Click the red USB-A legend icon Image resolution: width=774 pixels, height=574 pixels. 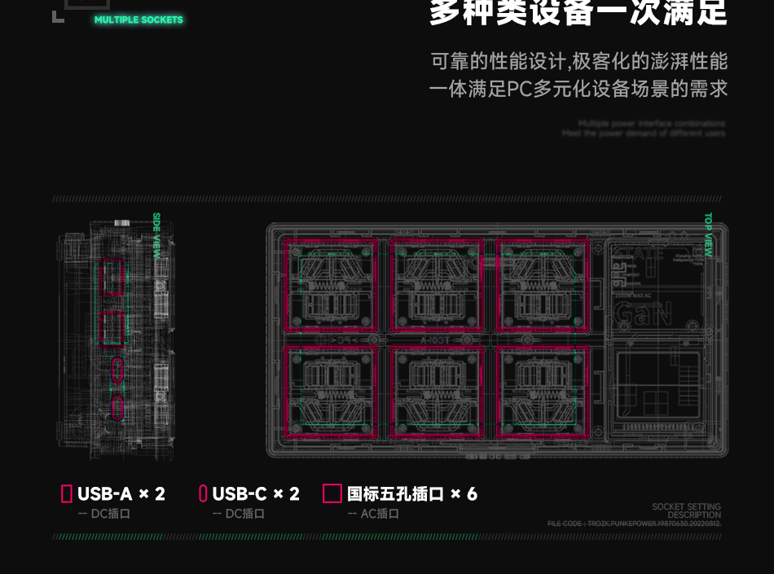tap(67, 493)
